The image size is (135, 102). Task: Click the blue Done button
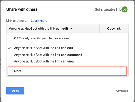coord(15,91)
